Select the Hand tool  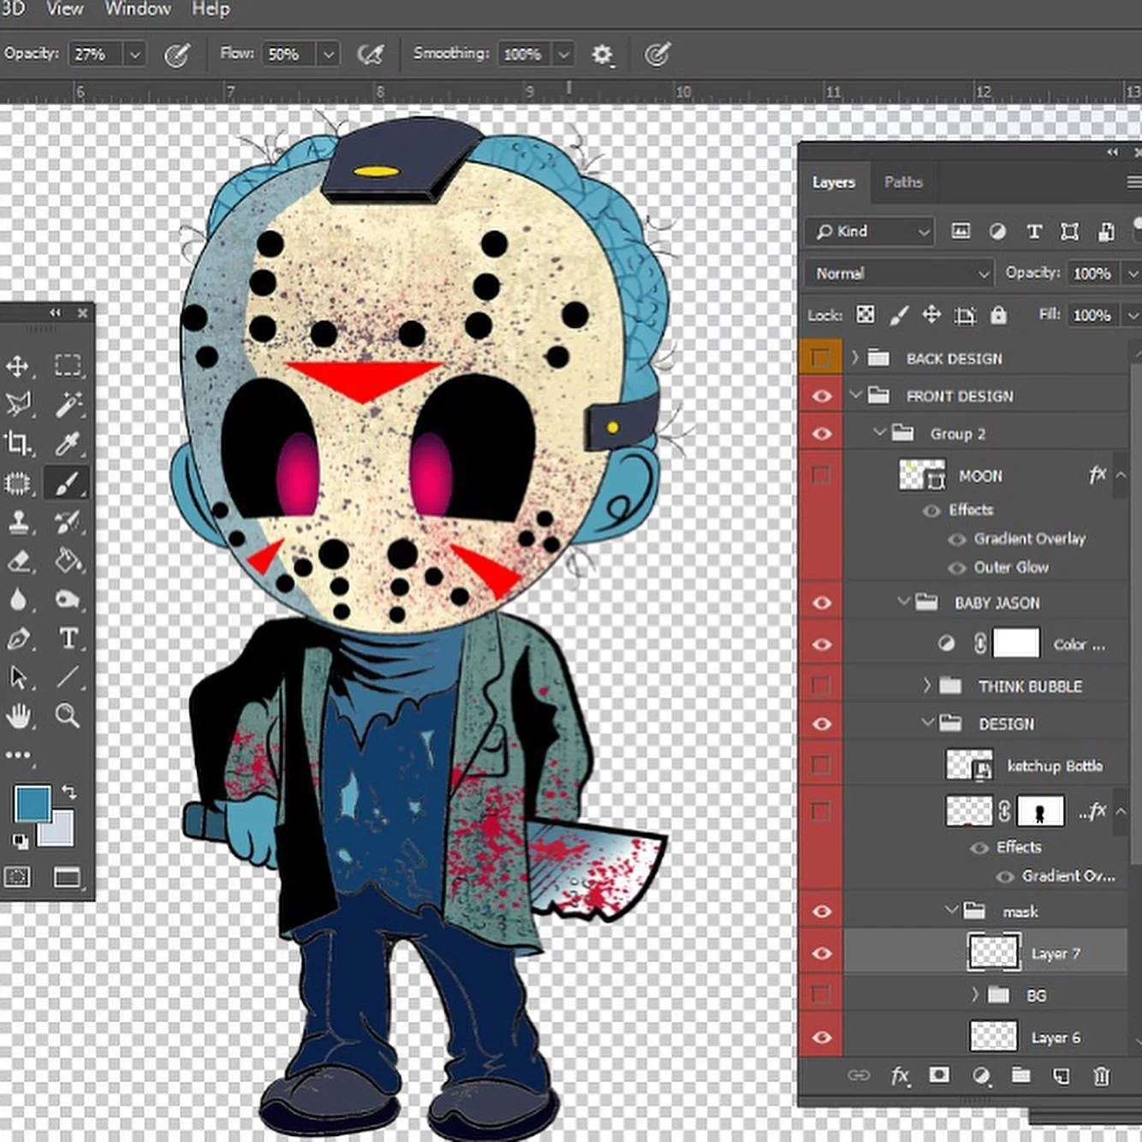pos(18,716)
